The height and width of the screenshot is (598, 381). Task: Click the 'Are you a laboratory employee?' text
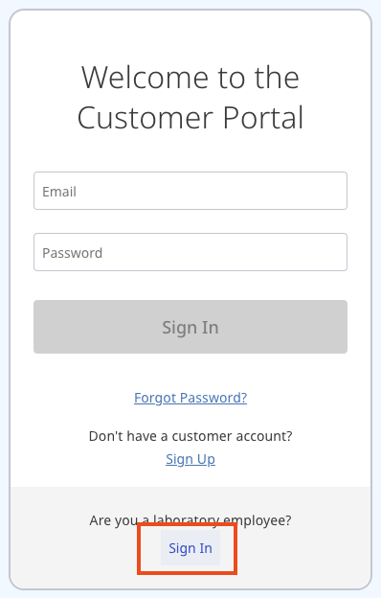(190, 520)
